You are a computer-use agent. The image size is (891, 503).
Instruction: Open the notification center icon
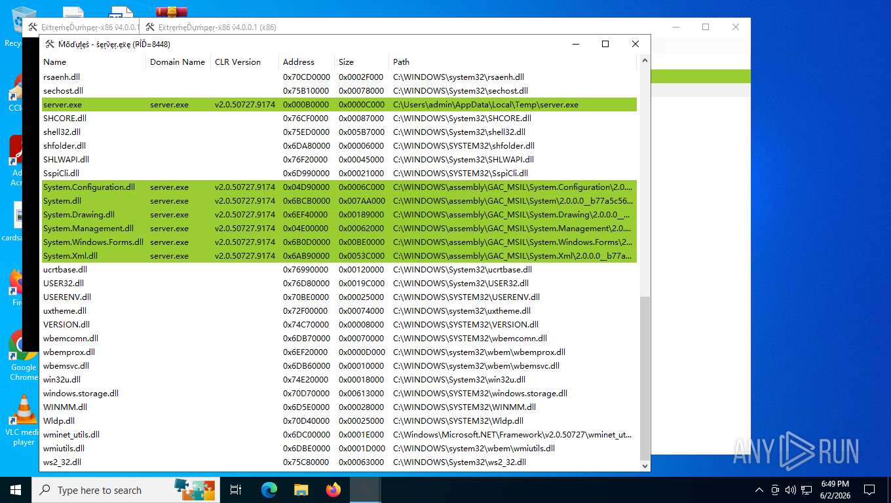coord(869,490)
